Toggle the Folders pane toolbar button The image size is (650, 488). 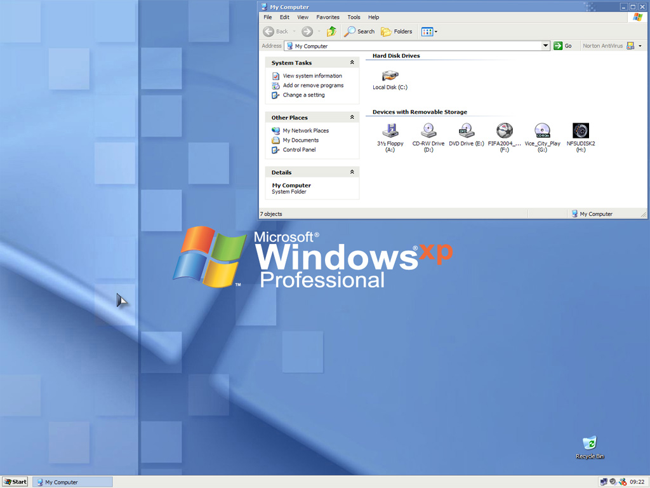397,32
